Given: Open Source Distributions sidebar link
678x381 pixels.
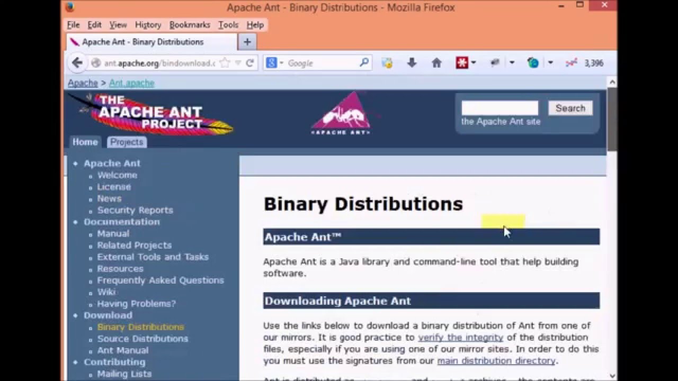Looking at the screenshot, I should 142,339.
